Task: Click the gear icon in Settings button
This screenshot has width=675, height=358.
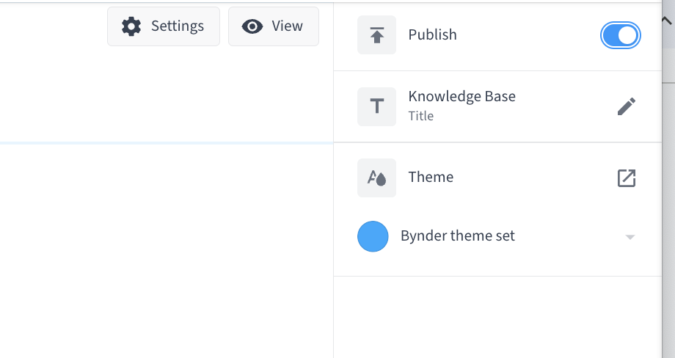Action: 131,26
